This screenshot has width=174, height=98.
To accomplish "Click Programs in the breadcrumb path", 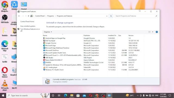I will [x=51, y=16].
